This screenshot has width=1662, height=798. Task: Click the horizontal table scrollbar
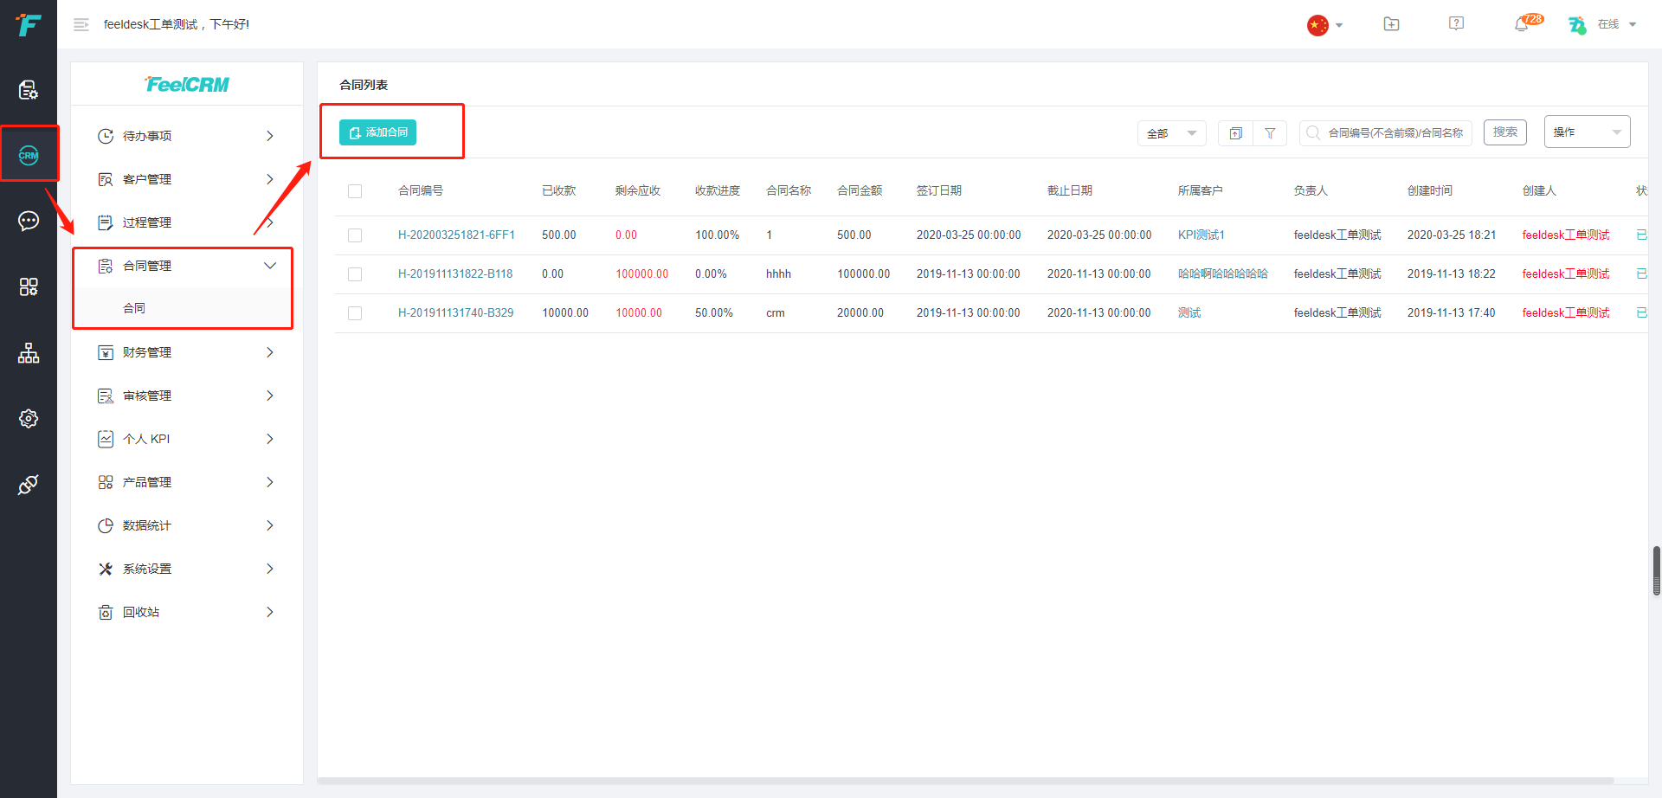pyautogui.click(x=966, y=780)
